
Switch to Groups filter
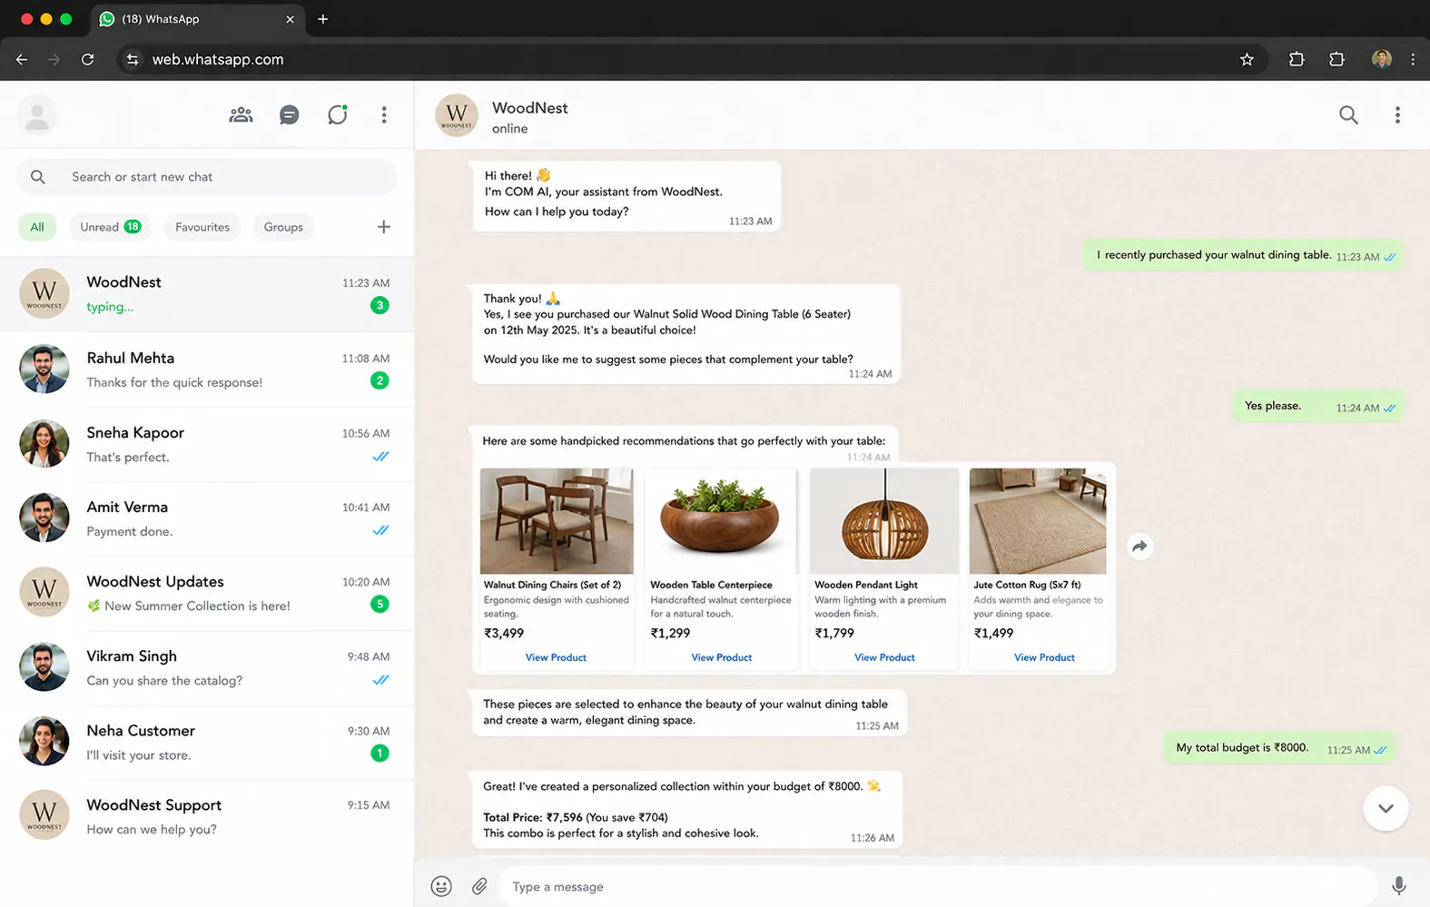click(283, 227)
